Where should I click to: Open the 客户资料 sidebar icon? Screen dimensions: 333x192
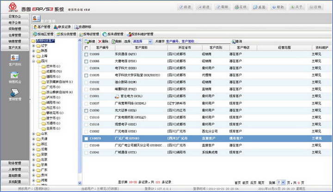pyautogui.click(x=15, y=60)
